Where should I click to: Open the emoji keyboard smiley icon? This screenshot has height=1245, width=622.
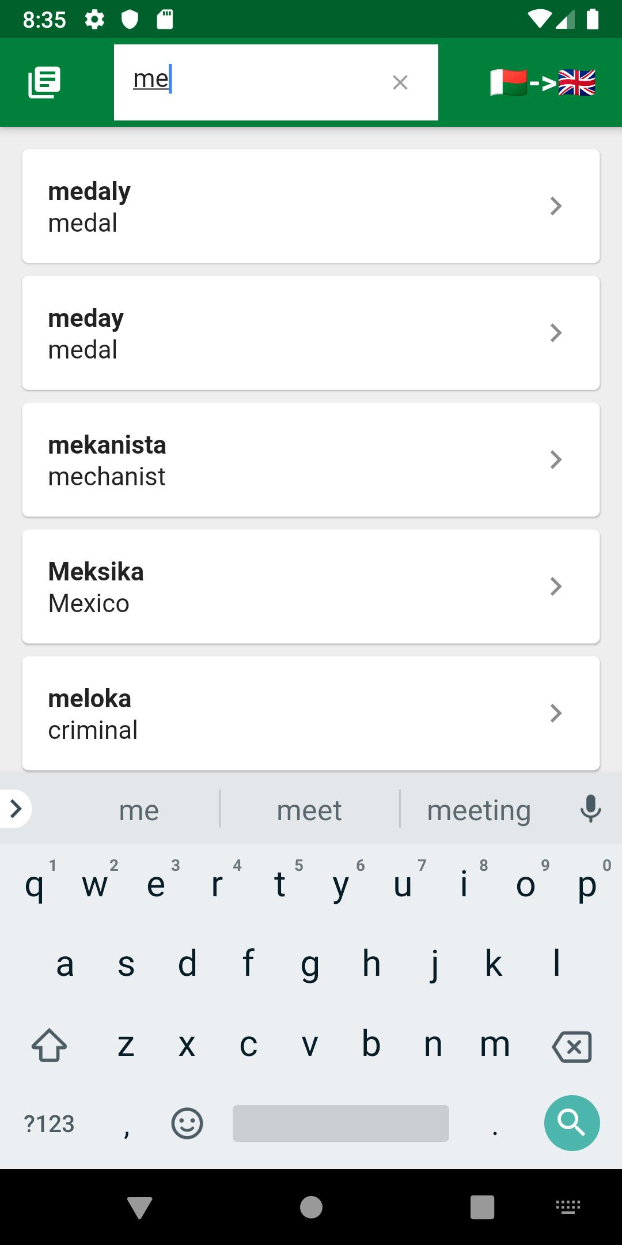coord(187,1123)
